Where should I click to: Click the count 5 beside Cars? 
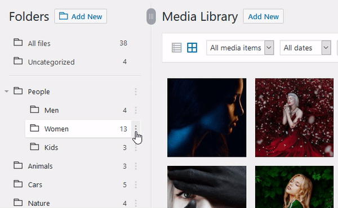point(124,184)
